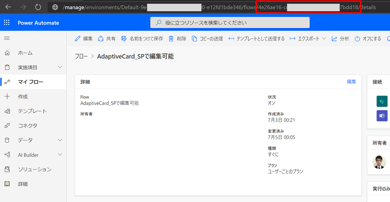
Task: Click the browser back arrow
Action: pos(8,7)
